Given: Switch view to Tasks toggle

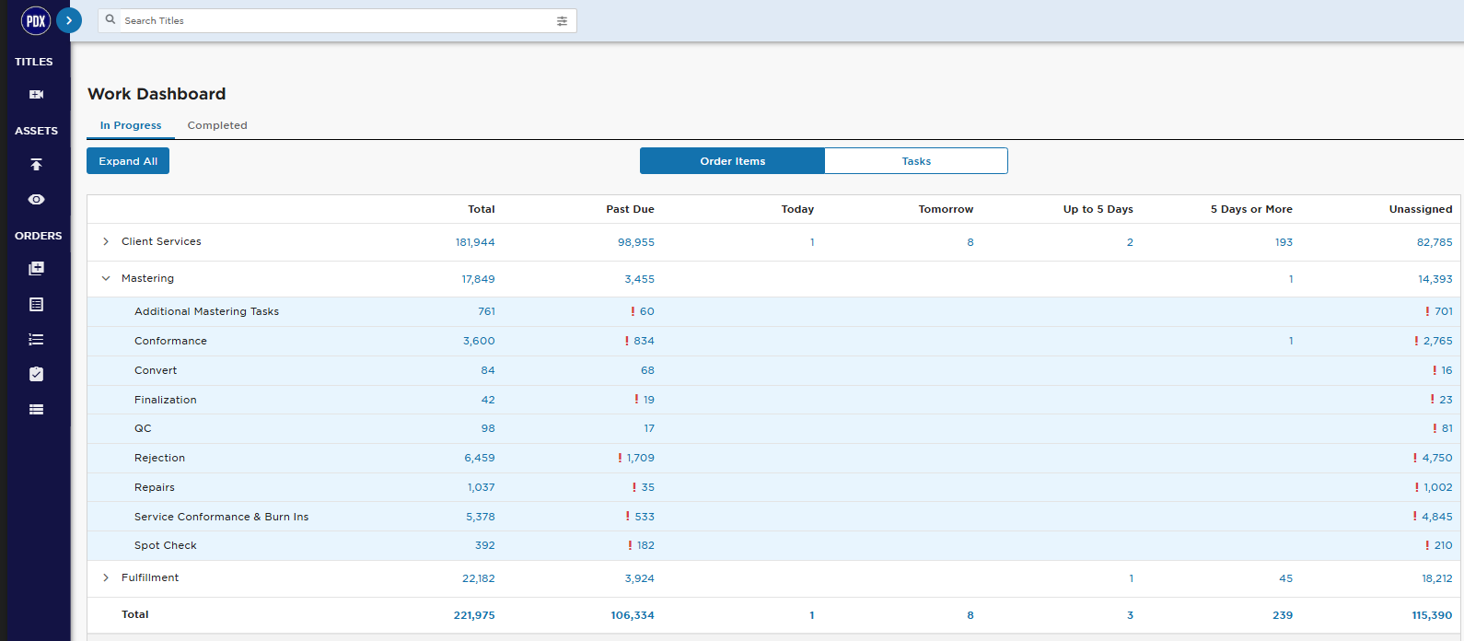Looking at the screenshot, I should 916,161.
